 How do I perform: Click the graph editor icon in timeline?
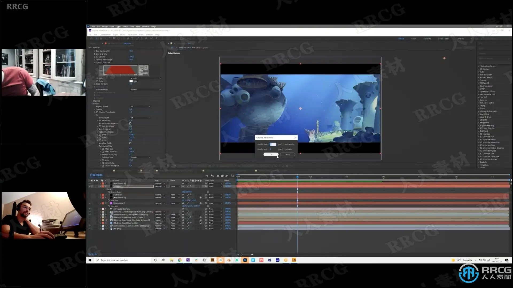pos(232,176)
